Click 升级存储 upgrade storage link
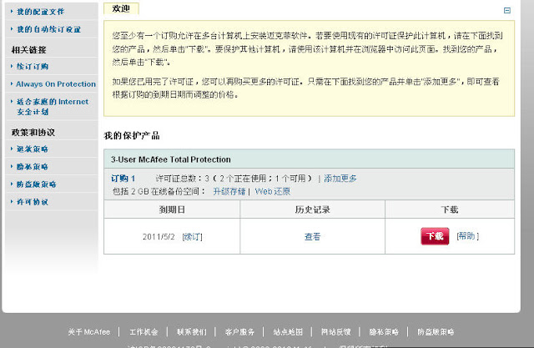This screenshot has width=534, height=348. pyautogui.click(x=229, y=191)
